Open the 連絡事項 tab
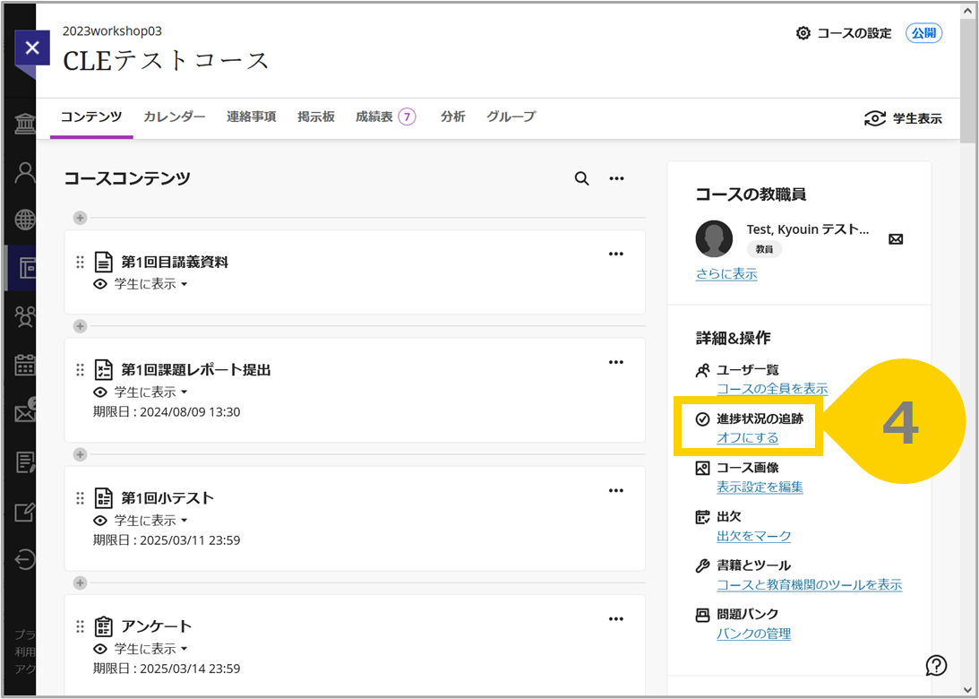The width and height of the screenshot is (979, 699). coord(251,116)
